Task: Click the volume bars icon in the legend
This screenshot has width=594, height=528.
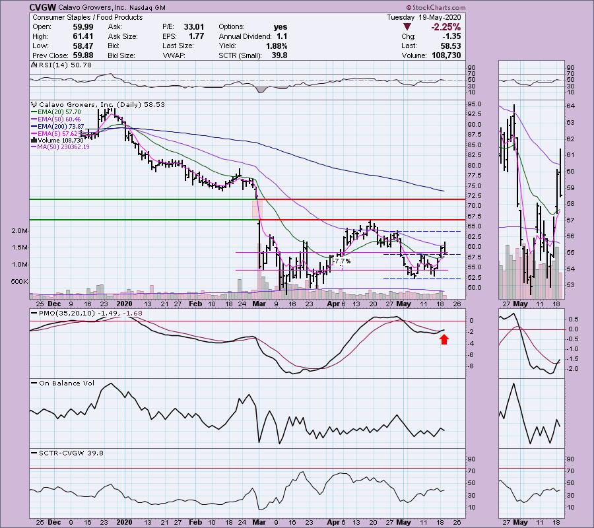Action: click(33, 140)
